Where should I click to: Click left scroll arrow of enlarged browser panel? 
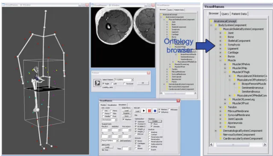pyautogui.click(x=211, y=144)
